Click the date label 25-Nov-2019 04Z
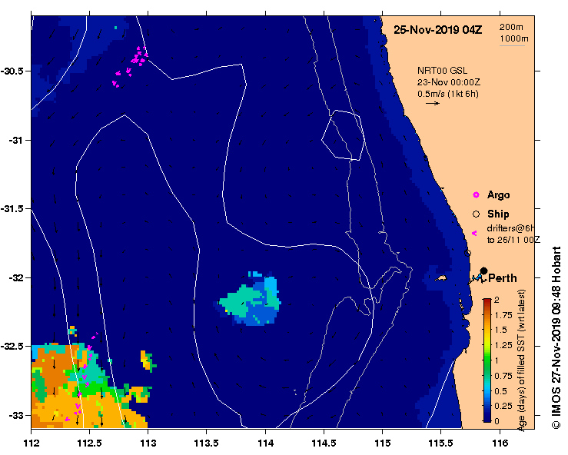 [x=437, y=30]
